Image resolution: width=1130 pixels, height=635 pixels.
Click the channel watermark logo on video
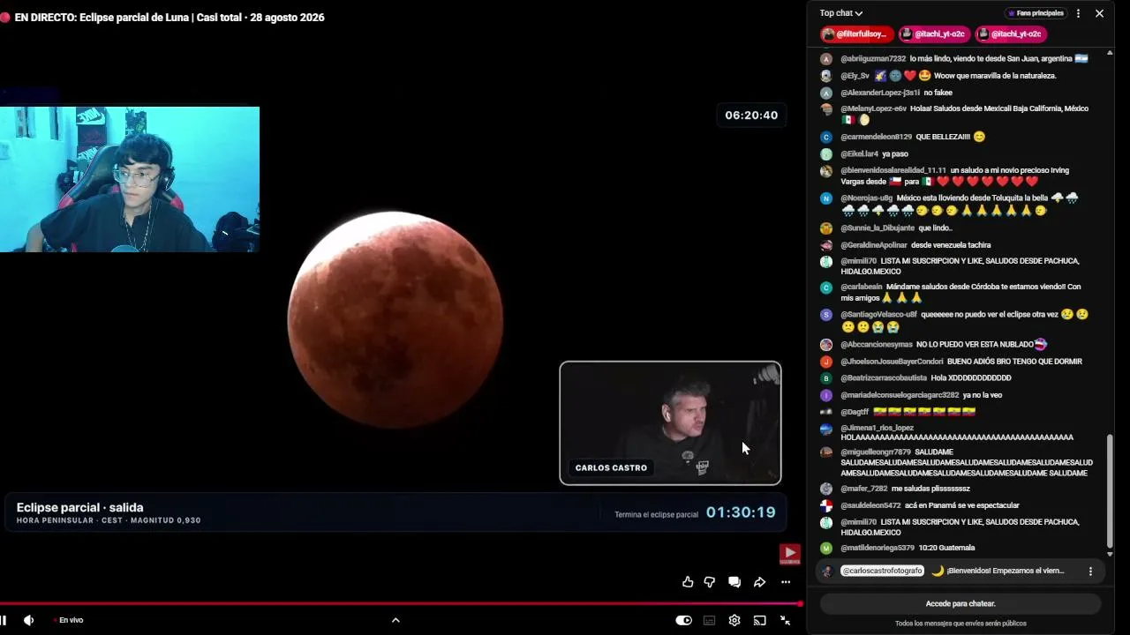pos(789,554)
